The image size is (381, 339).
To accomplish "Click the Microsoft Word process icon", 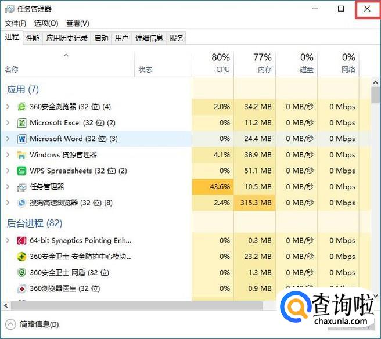I will (21, 139).
